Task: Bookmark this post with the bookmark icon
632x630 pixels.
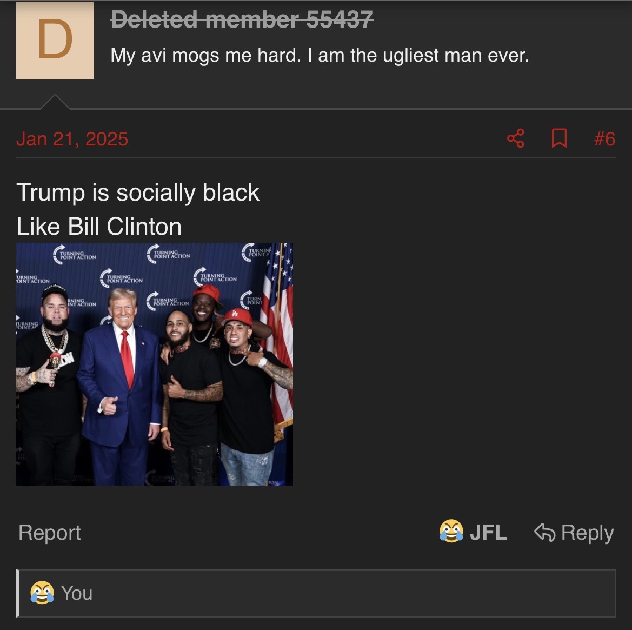Action: 559,138
